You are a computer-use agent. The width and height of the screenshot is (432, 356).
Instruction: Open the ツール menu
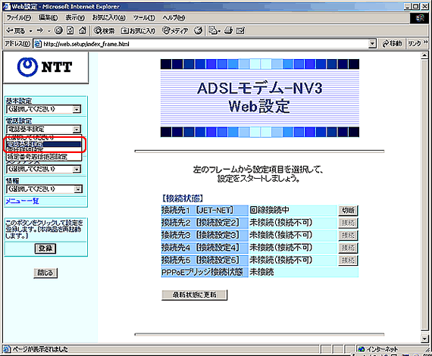click(144, 18)
